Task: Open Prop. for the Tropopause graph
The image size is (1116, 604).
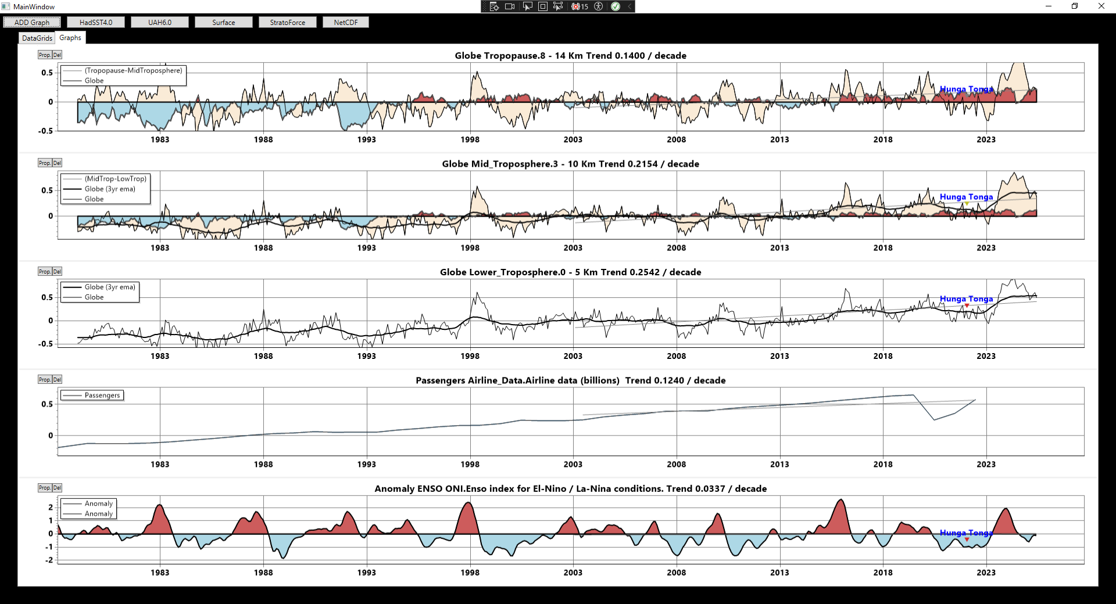Action: point(44,55)
